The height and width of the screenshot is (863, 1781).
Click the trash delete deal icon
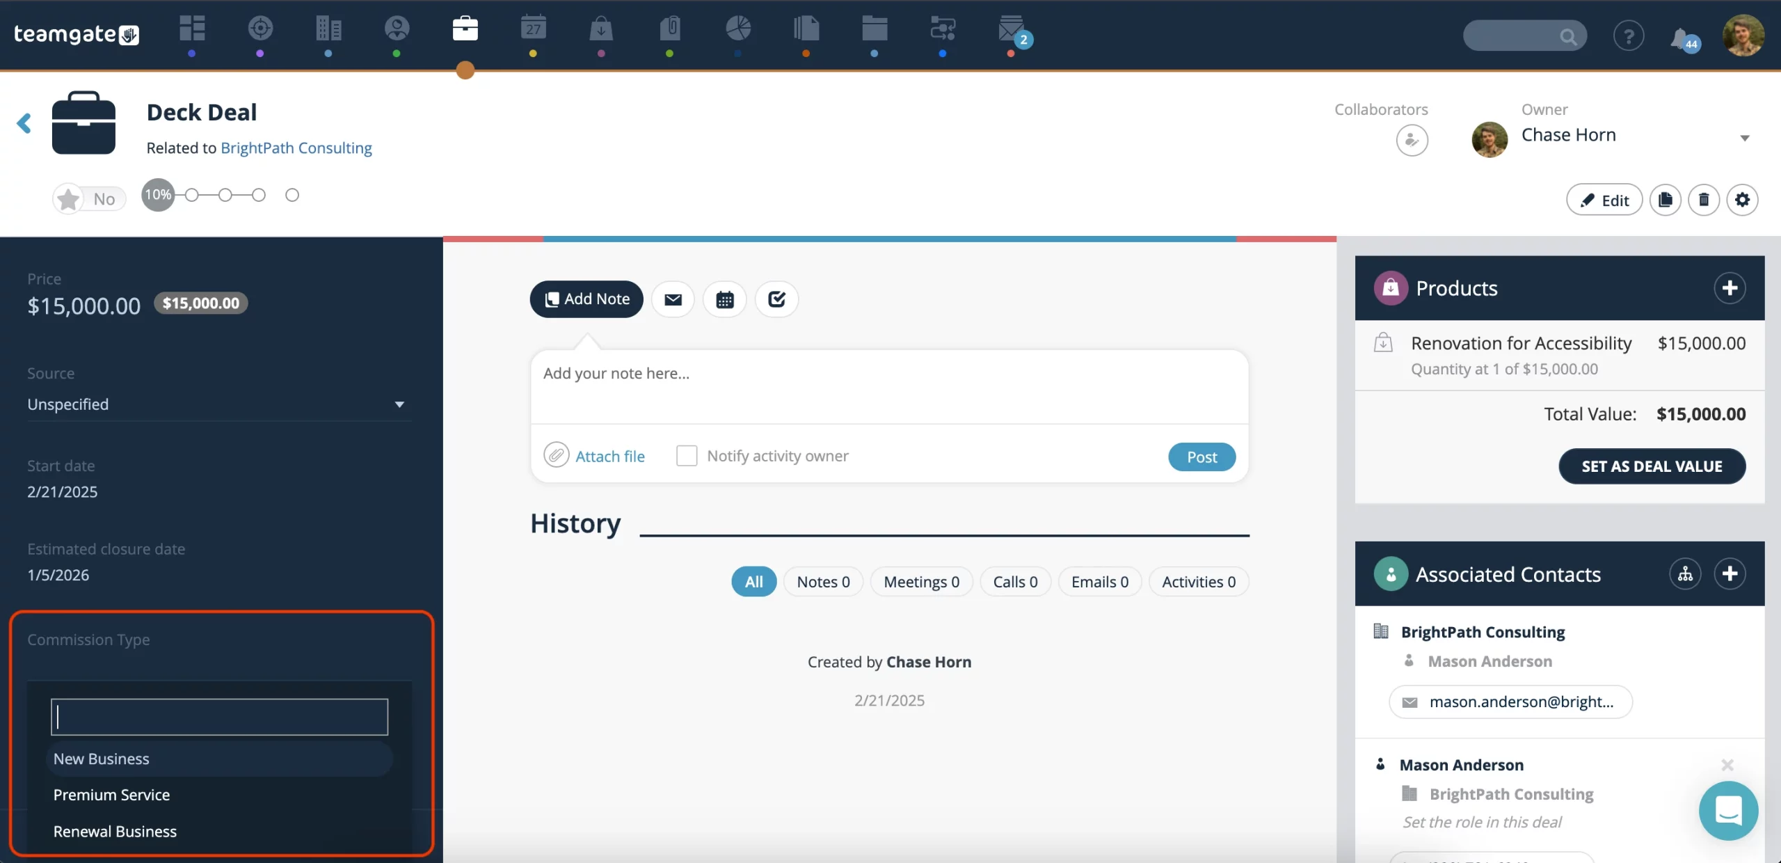(1704, 200)
